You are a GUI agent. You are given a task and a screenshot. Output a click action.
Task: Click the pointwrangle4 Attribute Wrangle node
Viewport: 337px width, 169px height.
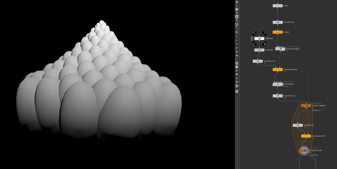point(280,49)
